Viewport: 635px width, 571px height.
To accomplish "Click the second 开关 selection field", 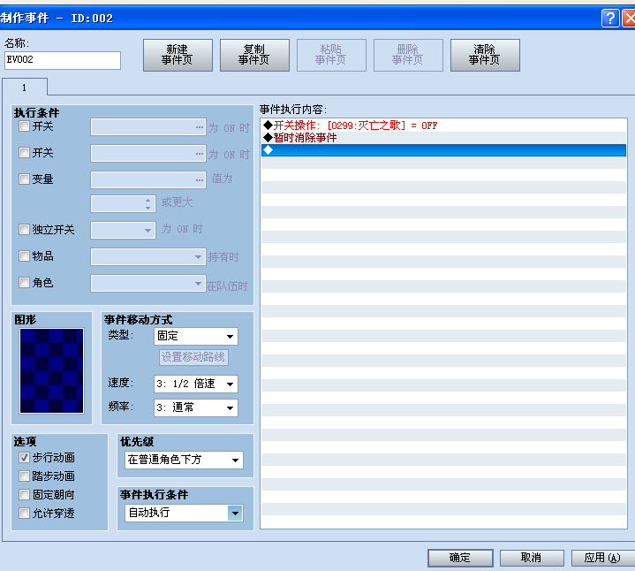I will pyautogui.click(x=148, y=154).
